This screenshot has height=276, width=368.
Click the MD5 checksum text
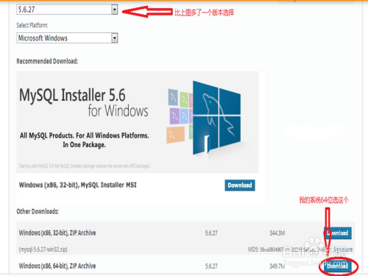tap(289, 250)
